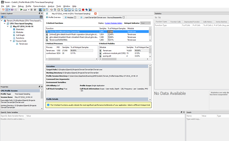The image size is (229, 141).
Task: Select the Function Calls statistics tab
Action: [x=175, y=22]
